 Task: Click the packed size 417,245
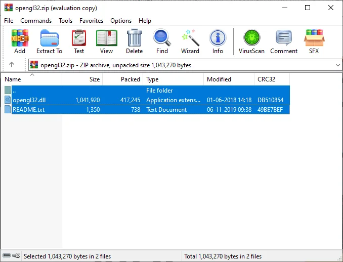point(130,100)
